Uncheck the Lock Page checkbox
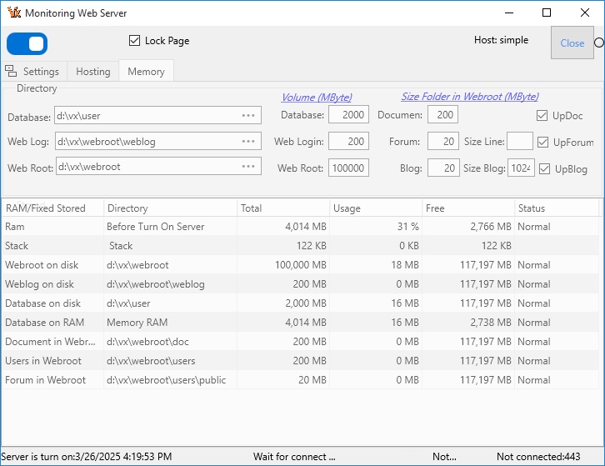 point(135,41)
